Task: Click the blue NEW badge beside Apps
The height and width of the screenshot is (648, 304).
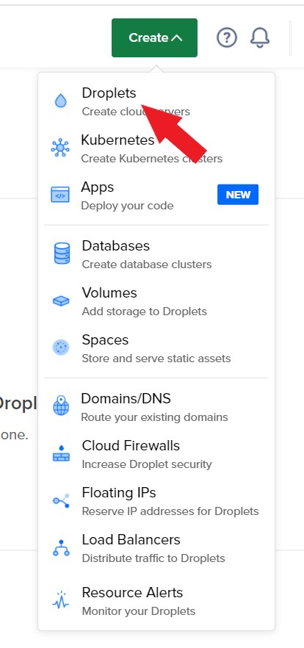Action: click(x=238, y=195)
